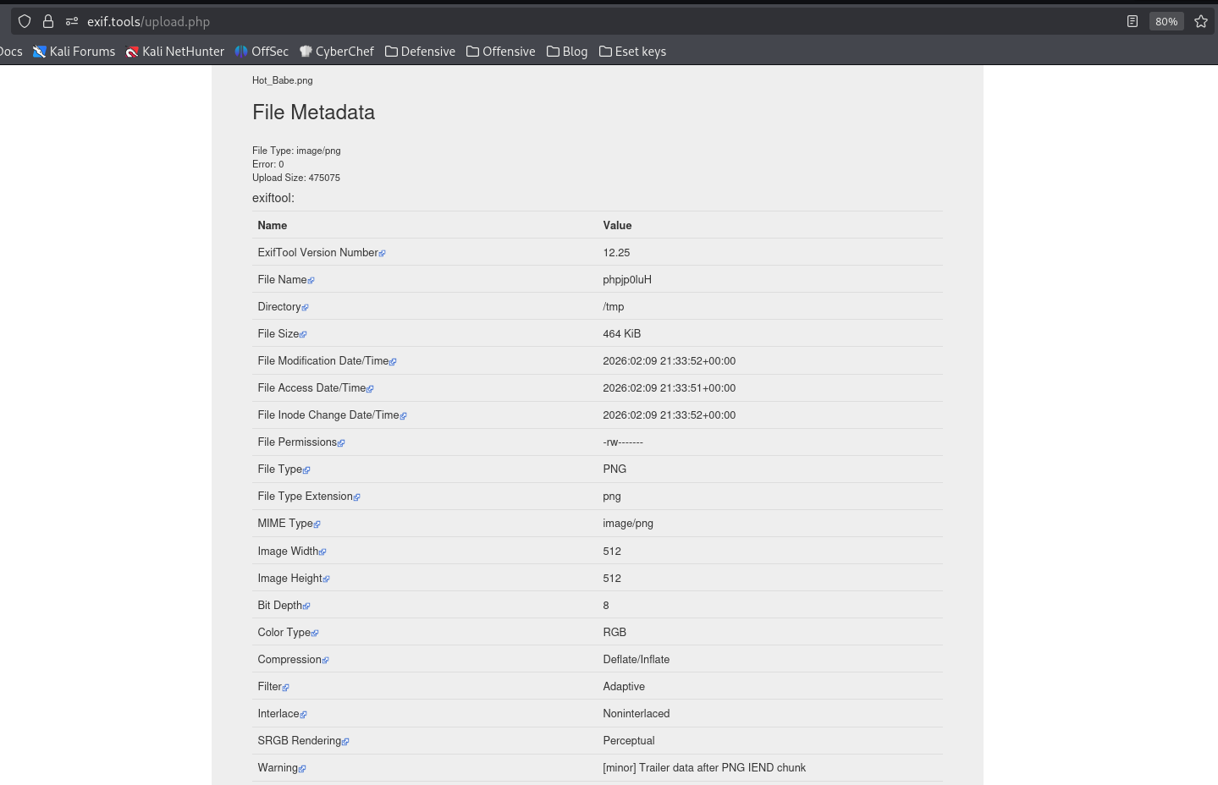
Task: Expand the Defensive bookmarks folder
Action: pos(420,52)
